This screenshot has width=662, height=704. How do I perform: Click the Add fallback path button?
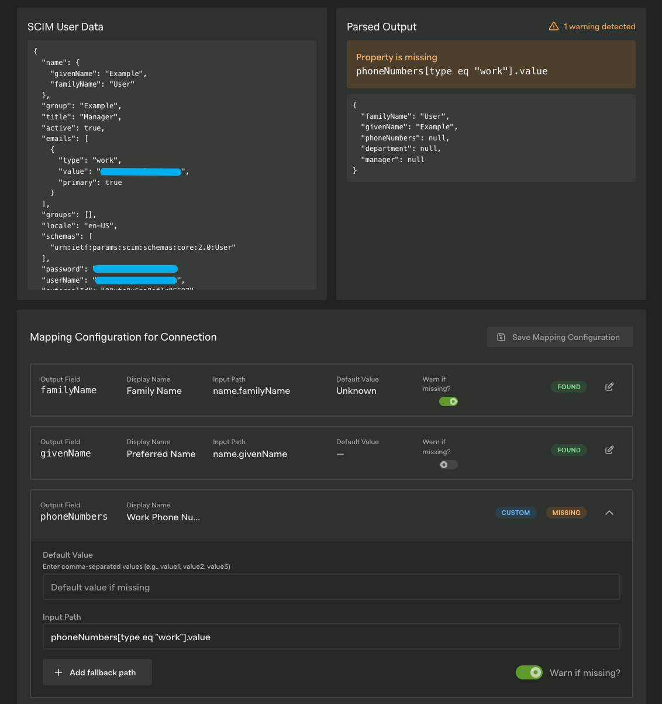click(x=97, y=672)
